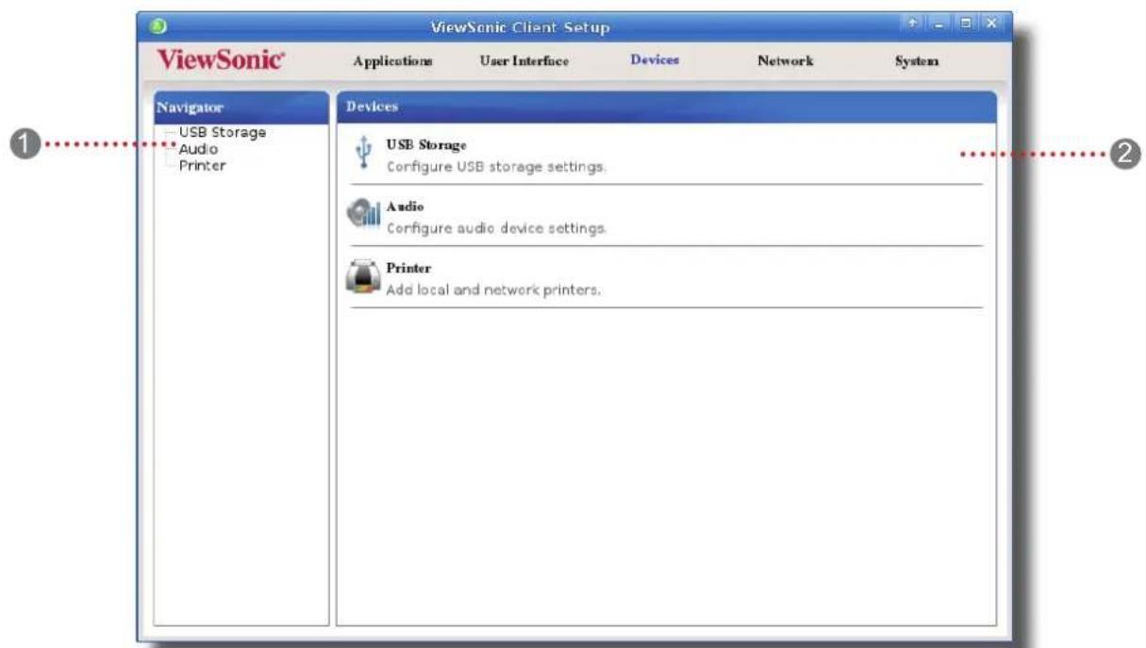Open the System tab
This screenshot has width=1146, height=648.
tap(917, 61)
